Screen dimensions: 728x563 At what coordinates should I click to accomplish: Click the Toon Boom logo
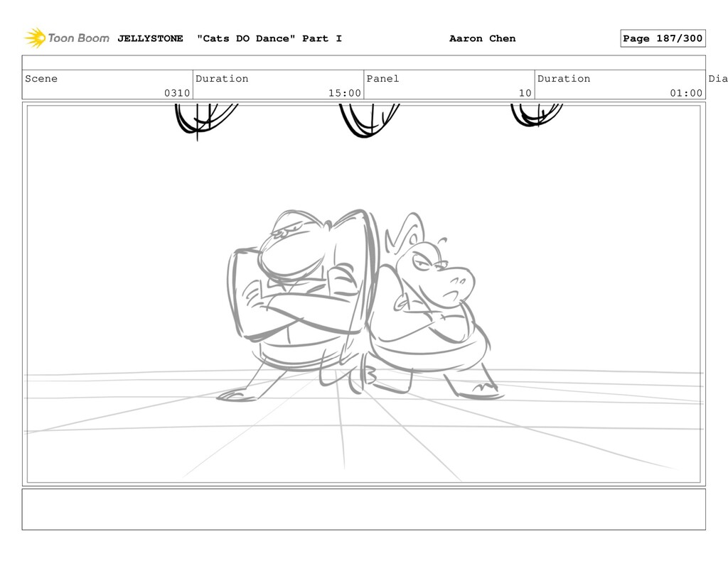point(67,38)
